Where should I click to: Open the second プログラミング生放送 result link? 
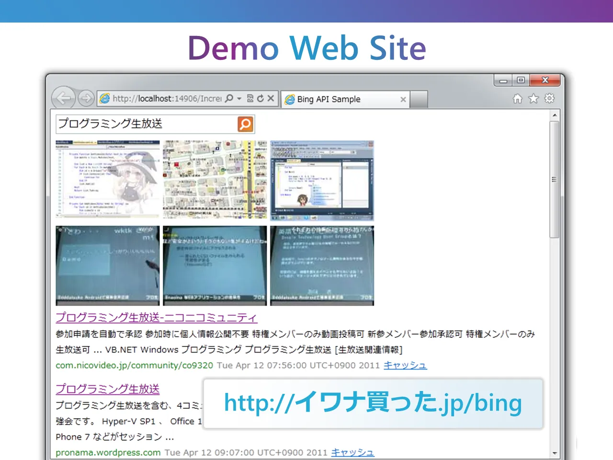[108, 389]
